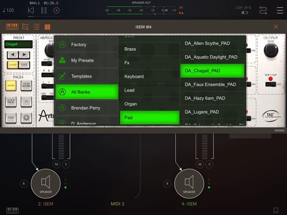287x215 pixels.
Task: Open the MAIN page
Action: (x=11, y=85)
